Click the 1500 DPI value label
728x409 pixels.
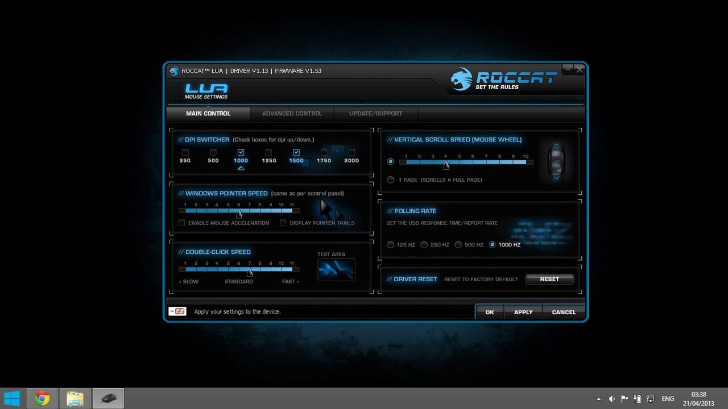[296, 161]
